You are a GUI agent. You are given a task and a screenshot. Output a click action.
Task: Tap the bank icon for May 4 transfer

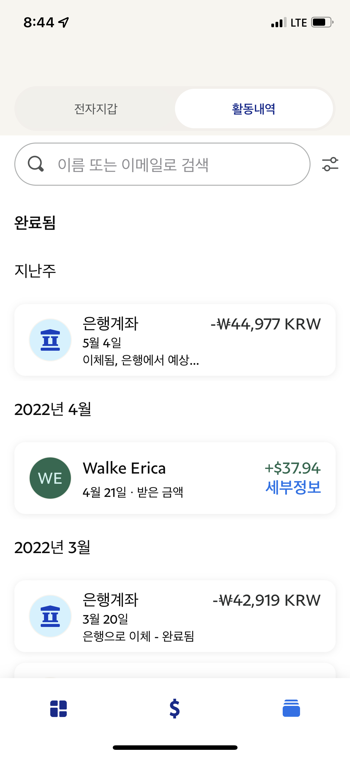(50, 340)
